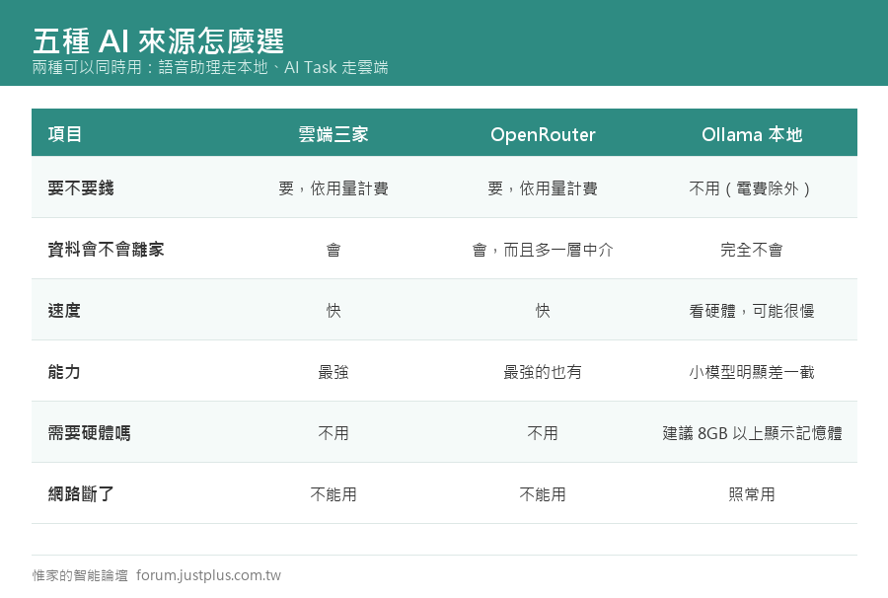
Task: Click the 不用（電費除外）cell
Action: coord(752,188)
